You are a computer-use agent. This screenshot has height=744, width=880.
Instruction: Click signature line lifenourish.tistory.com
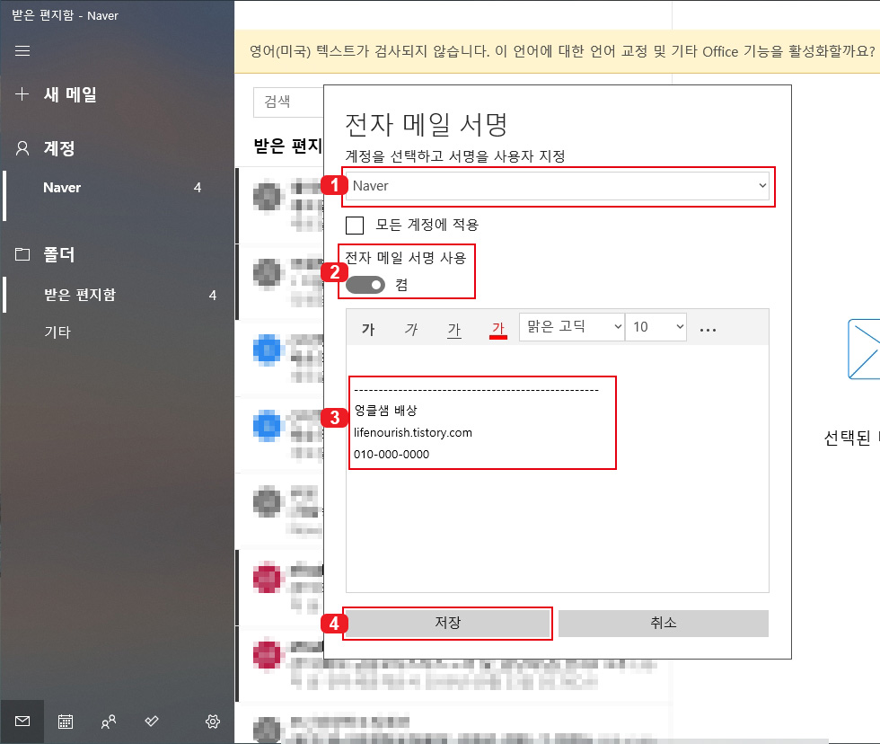tap(413, 432)
